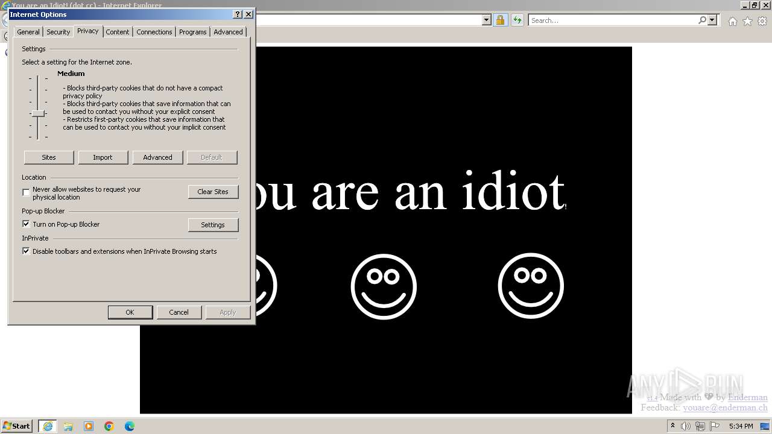The image size is (772, 434).
Task: Click the Enderman link
Action: (x=748, y=397)
